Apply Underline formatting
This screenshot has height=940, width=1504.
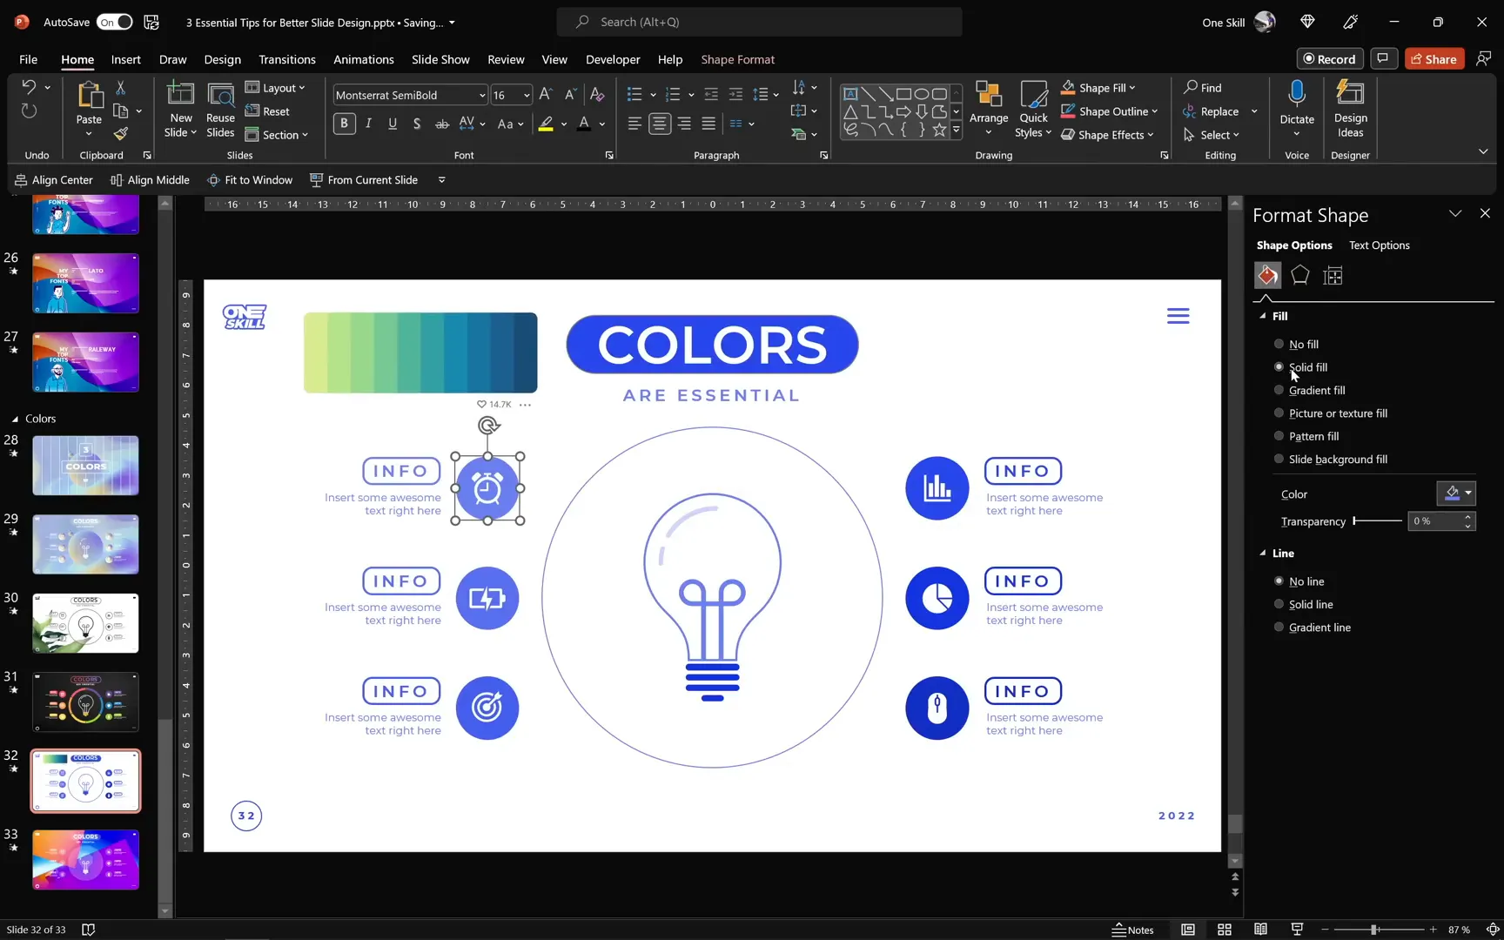click(x=393, y=124)
